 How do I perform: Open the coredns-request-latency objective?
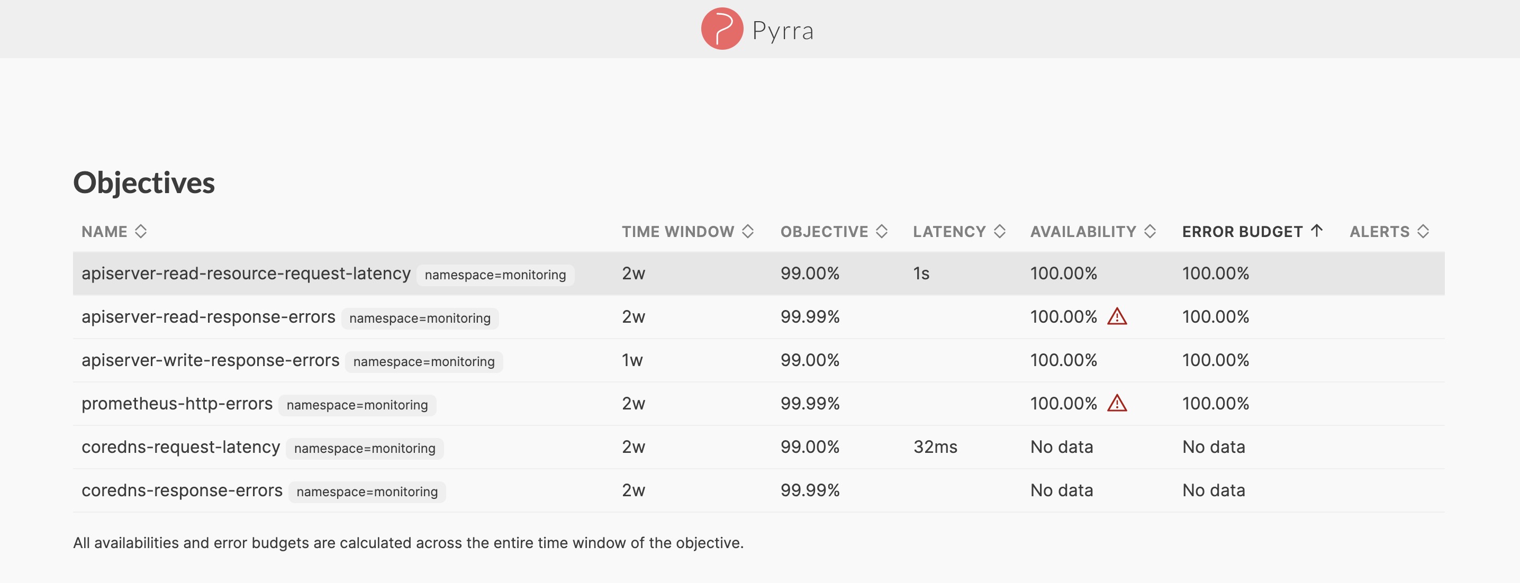coord(180,447)
